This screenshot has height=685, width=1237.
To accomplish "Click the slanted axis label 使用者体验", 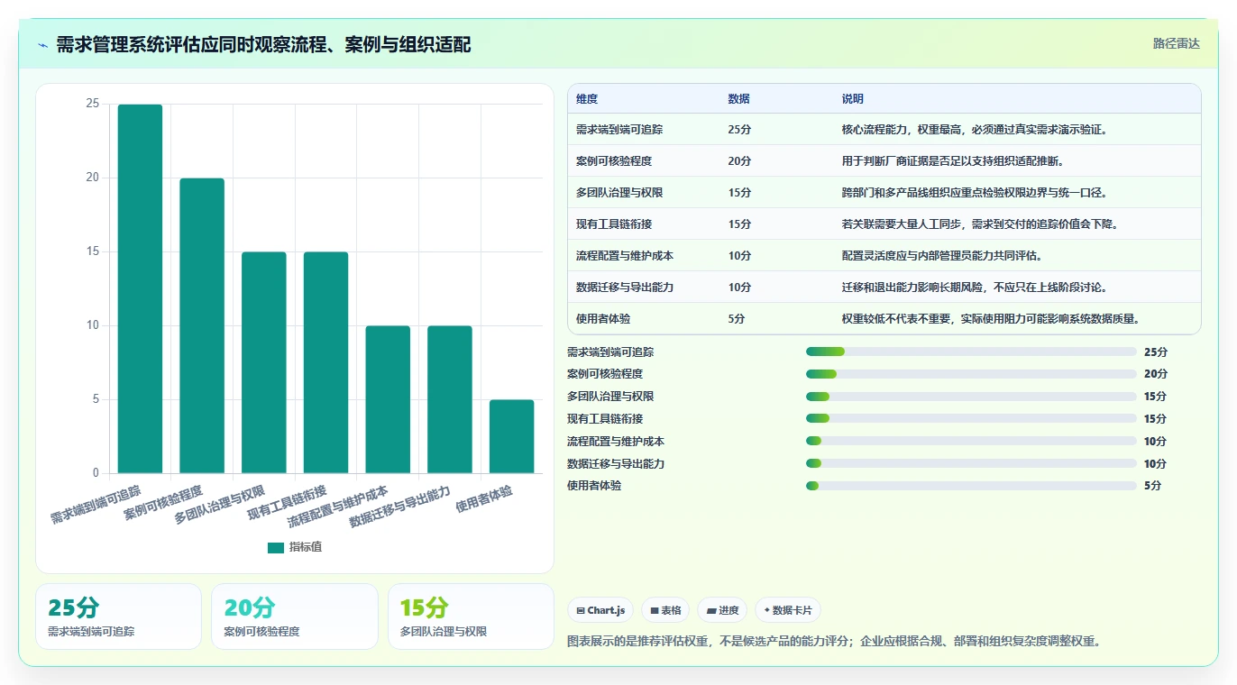I will click(x=484, y=498).
